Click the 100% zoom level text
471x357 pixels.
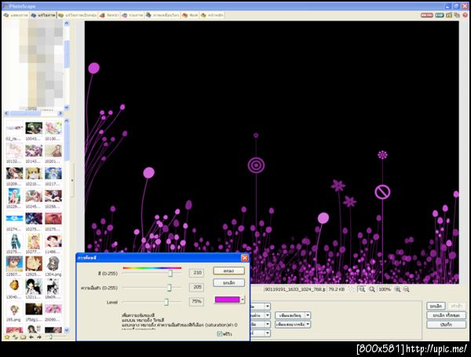pos(385,289)
